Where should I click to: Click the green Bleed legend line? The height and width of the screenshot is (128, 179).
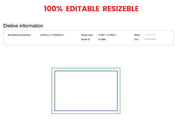pos(150,34)
